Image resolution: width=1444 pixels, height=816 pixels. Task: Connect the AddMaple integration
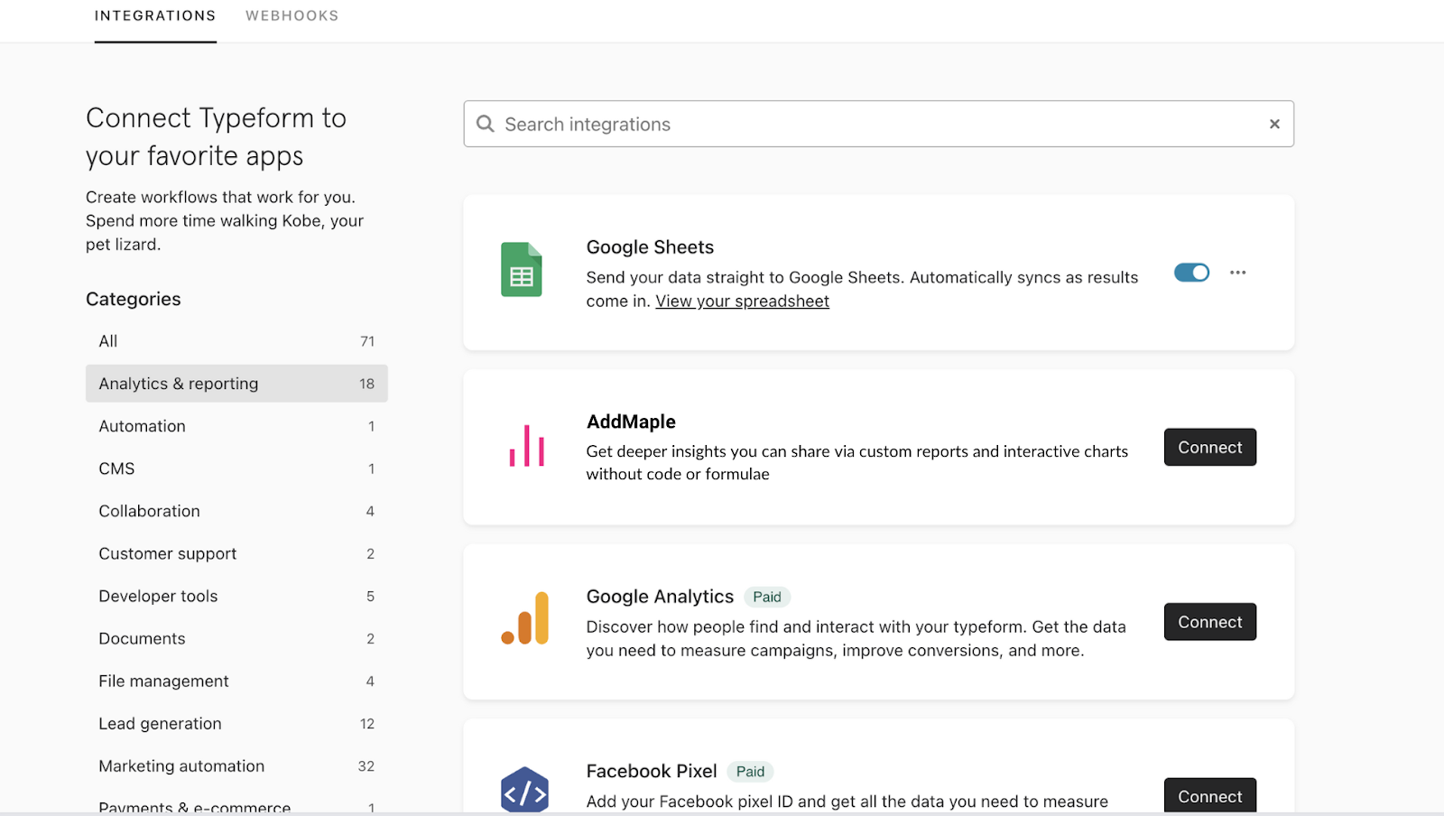tap(1209, 447)
